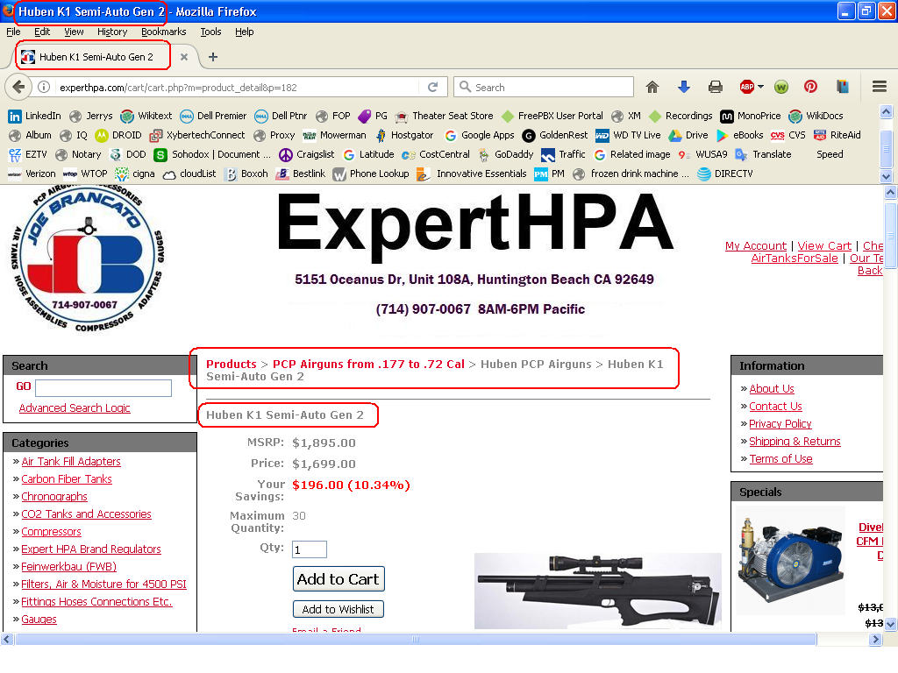The width and height of the screenshot is (898, 673).
Task: Open the Carbon Fiber Tanks category
Action: pos(67,479)
